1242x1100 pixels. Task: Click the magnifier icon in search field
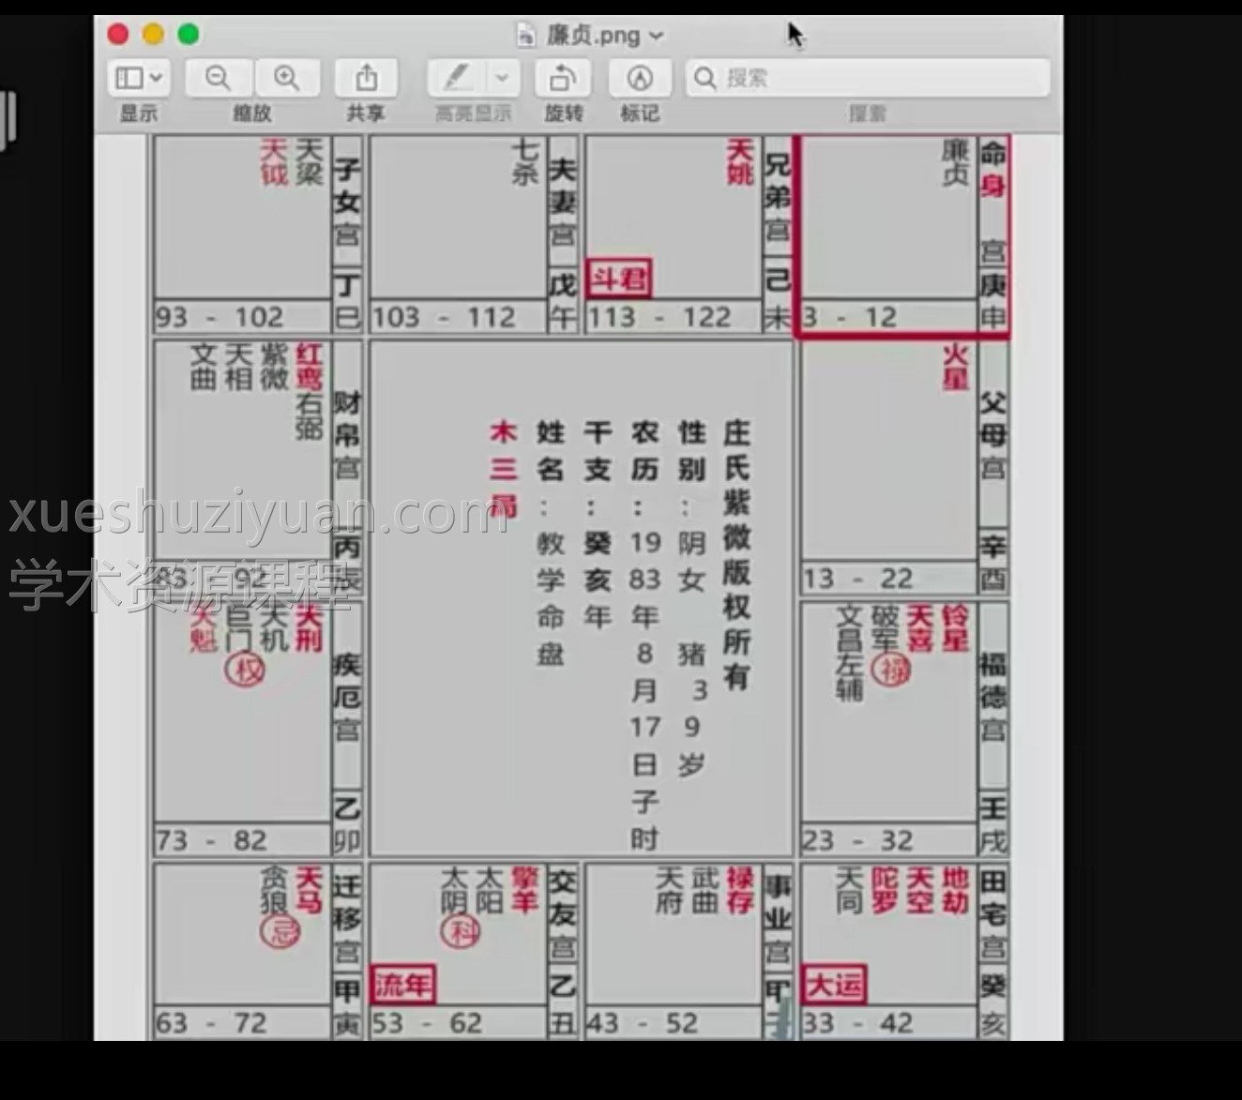[705, 78]
